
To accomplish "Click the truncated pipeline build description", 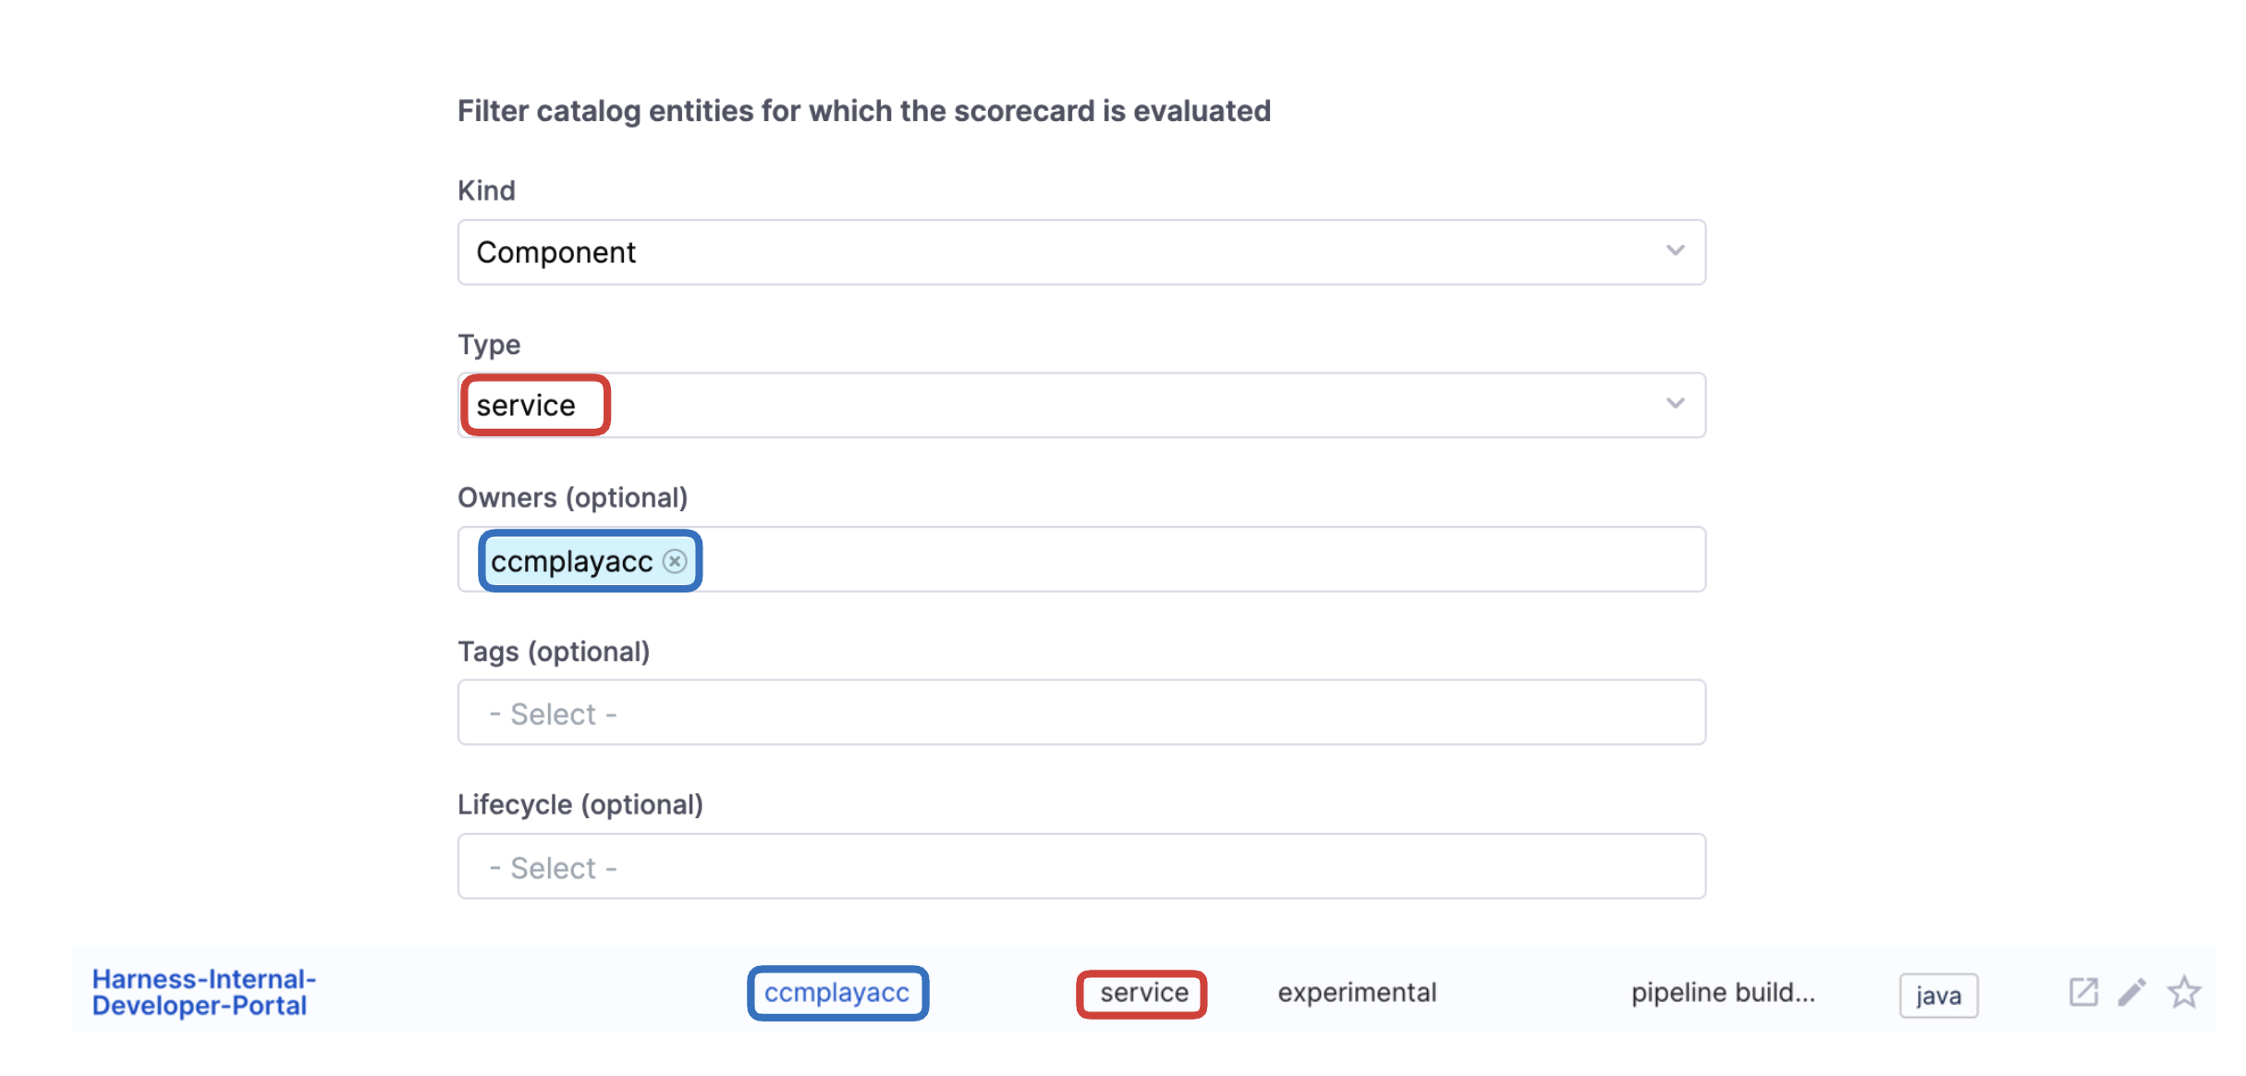I will 1722,993.
